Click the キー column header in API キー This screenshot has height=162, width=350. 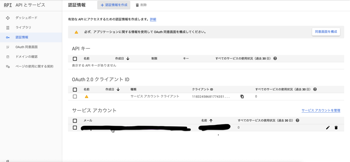[x=186, y=58]
